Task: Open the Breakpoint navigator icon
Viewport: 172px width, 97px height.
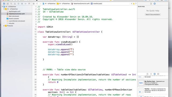Action: [x=26, y=4]
